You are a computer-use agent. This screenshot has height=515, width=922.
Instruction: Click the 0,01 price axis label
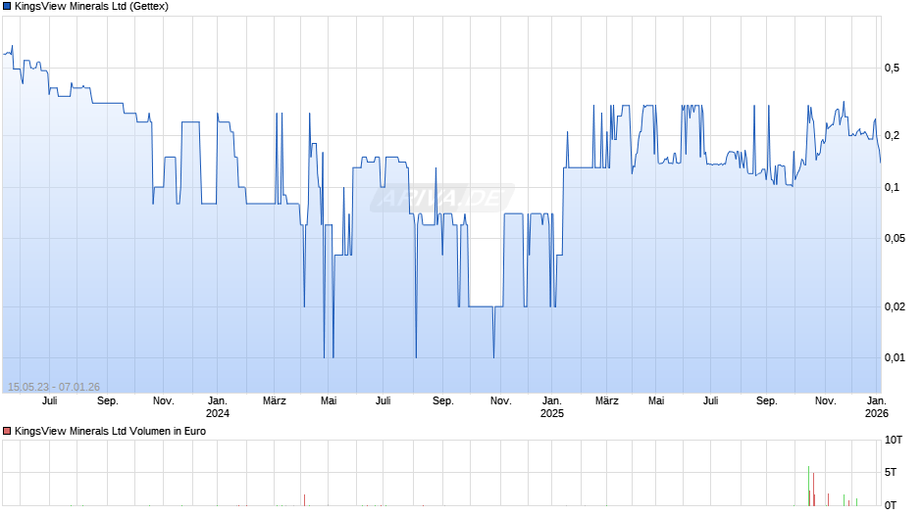pyautogui.click(x=895, y=357)
